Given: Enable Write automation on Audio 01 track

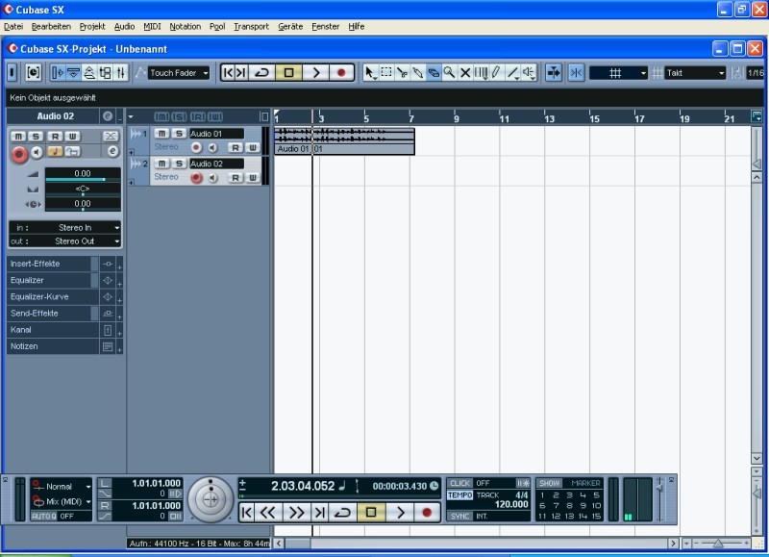Looking at the screenshot, I should point(252,147).
